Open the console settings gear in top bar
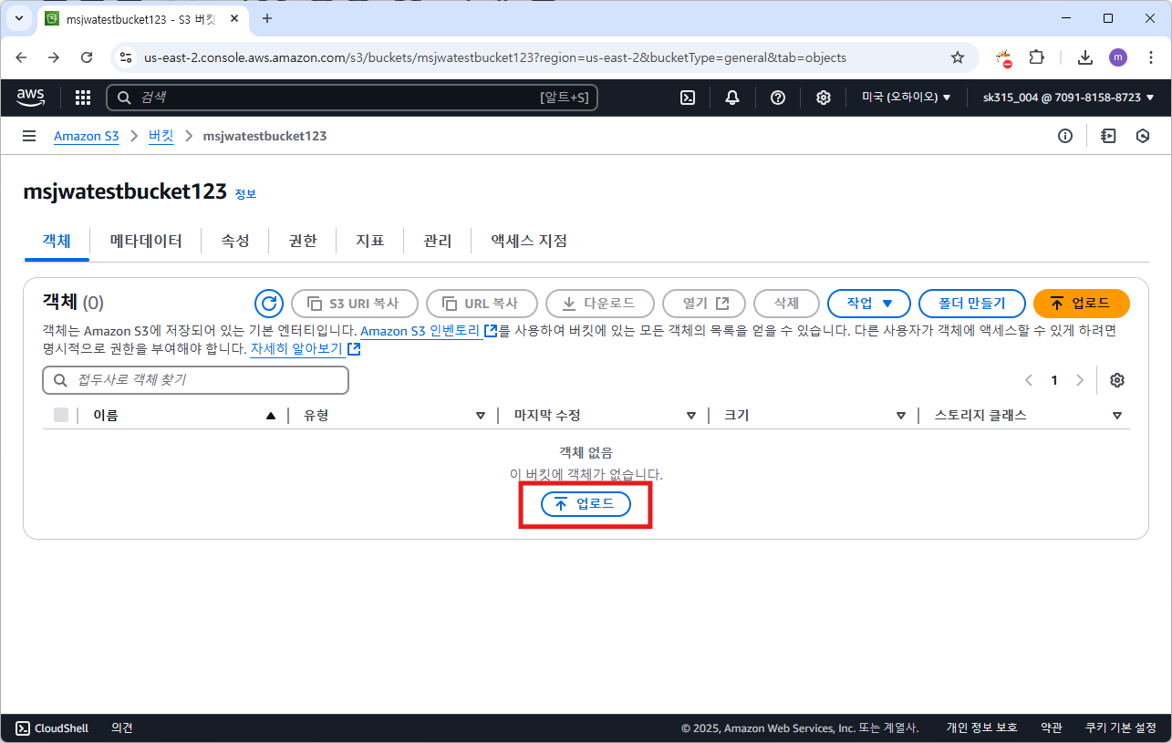The height and width of the screenshot is (743, 1172). point(823,98)
